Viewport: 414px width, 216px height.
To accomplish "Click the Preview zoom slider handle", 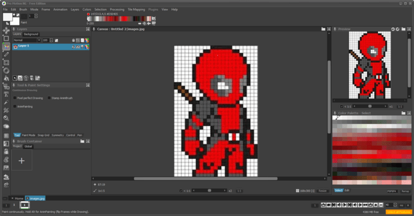I will [x=370, y=106].
